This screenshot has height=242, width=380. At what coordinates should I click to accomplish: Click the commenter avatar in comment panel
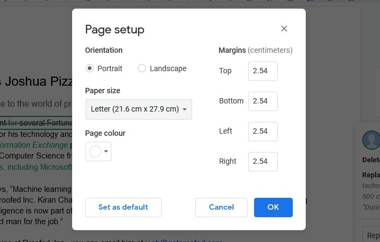pyautogui.click(x=370, y=140)
